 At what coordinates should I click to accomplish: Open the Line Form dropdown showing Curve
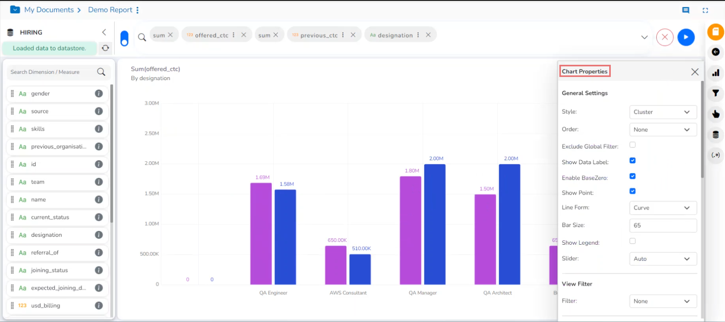click(x=663, y=208)
